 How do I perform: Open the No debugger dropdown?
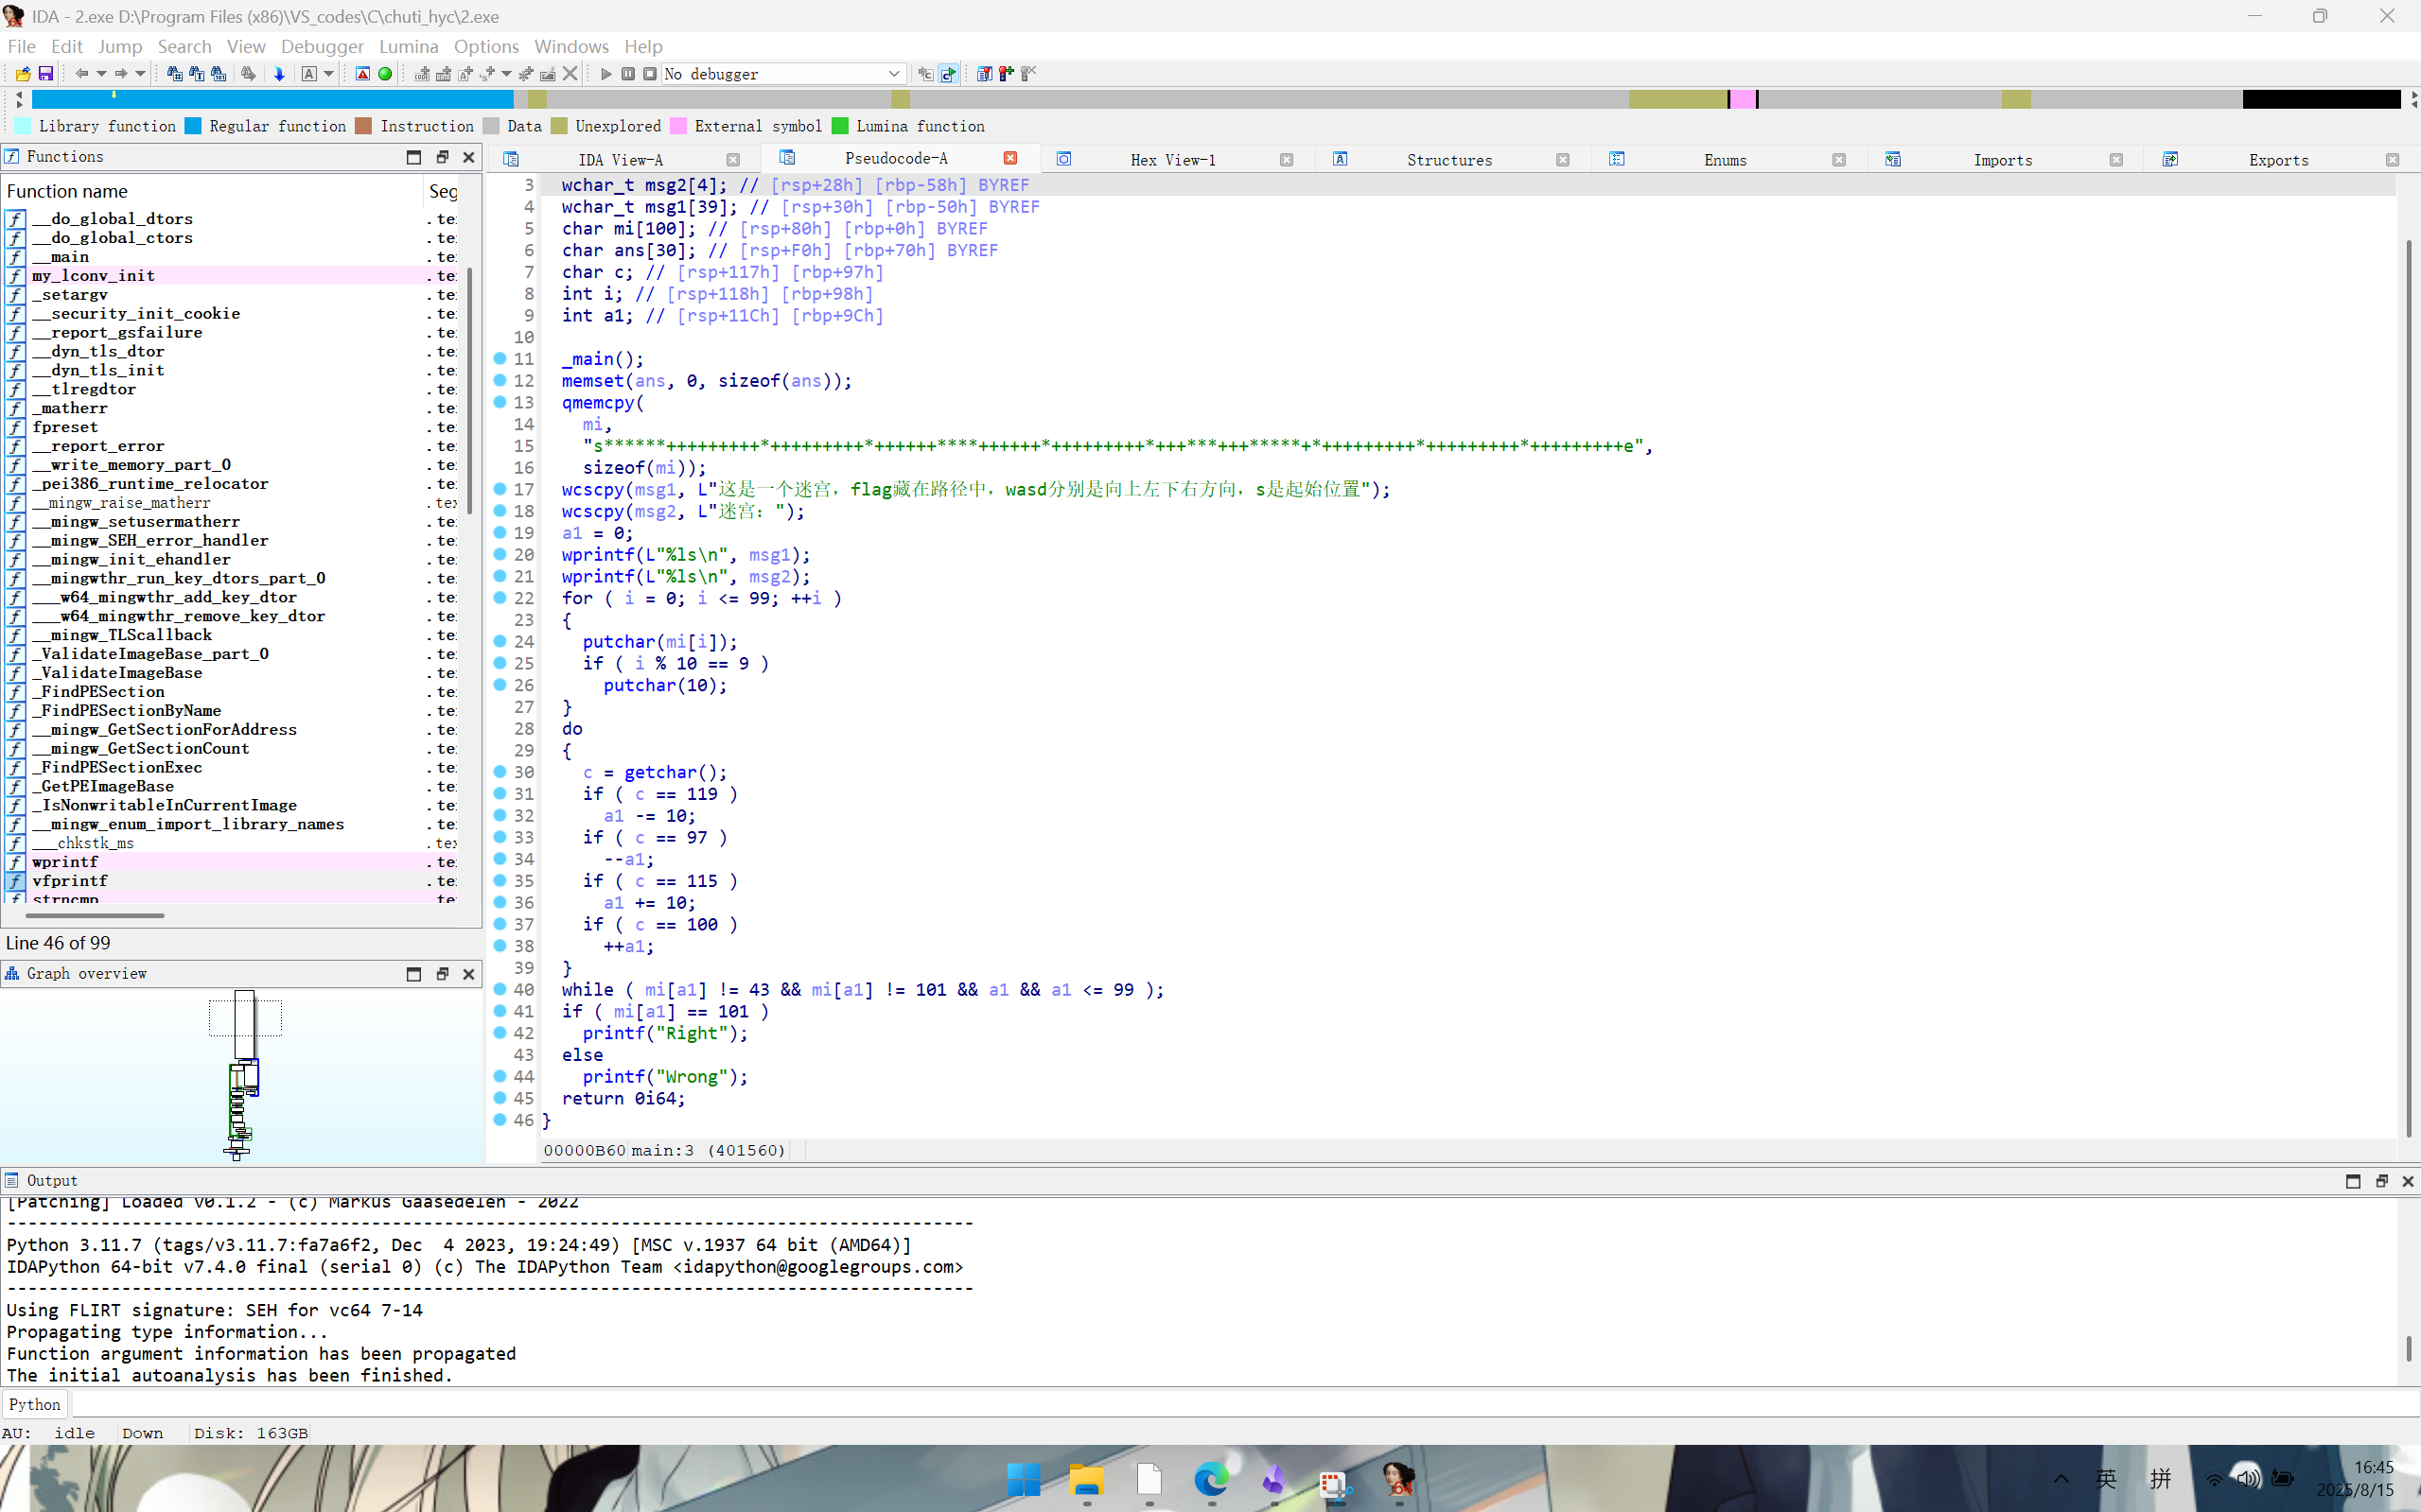coord(893,74)
